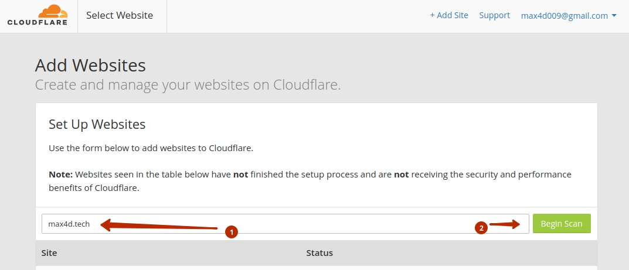Viewport: 629px width, 270px height.
Task: Click the + Add Site link
Action: click(449, 15)
